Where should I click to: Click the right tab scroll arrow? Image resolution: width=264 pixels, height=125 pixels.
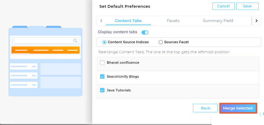click(256, 21)
